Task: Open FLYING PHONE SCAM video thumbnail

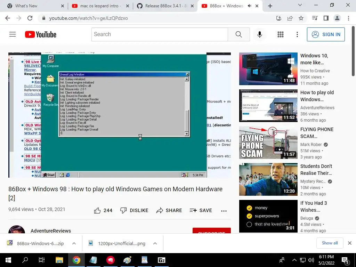Action: coord(268,142)
